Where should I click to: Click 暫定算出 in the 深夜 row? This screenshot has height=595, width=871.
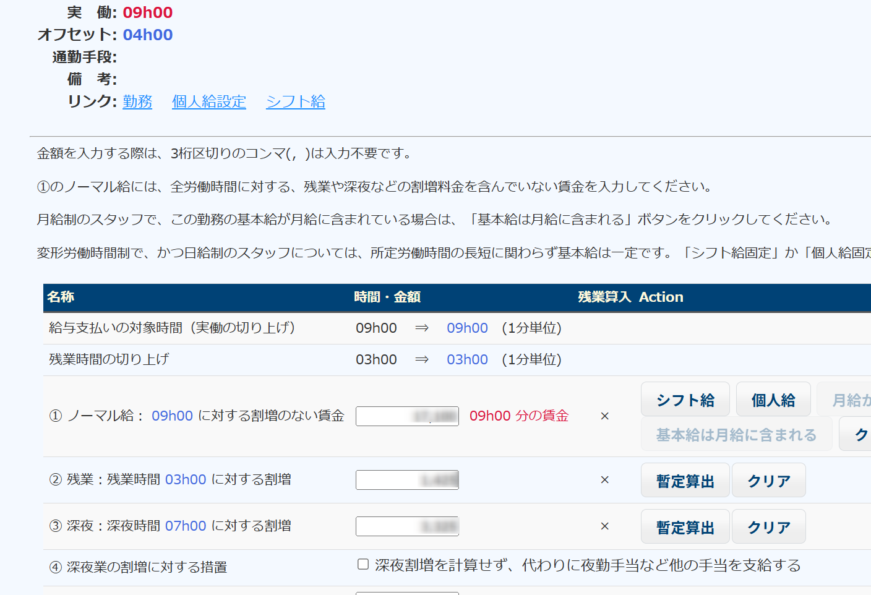tap(685, 527)
